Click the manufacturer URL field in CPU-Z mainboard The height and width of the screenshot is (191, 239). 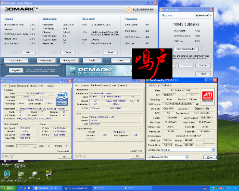pos(115,93)
